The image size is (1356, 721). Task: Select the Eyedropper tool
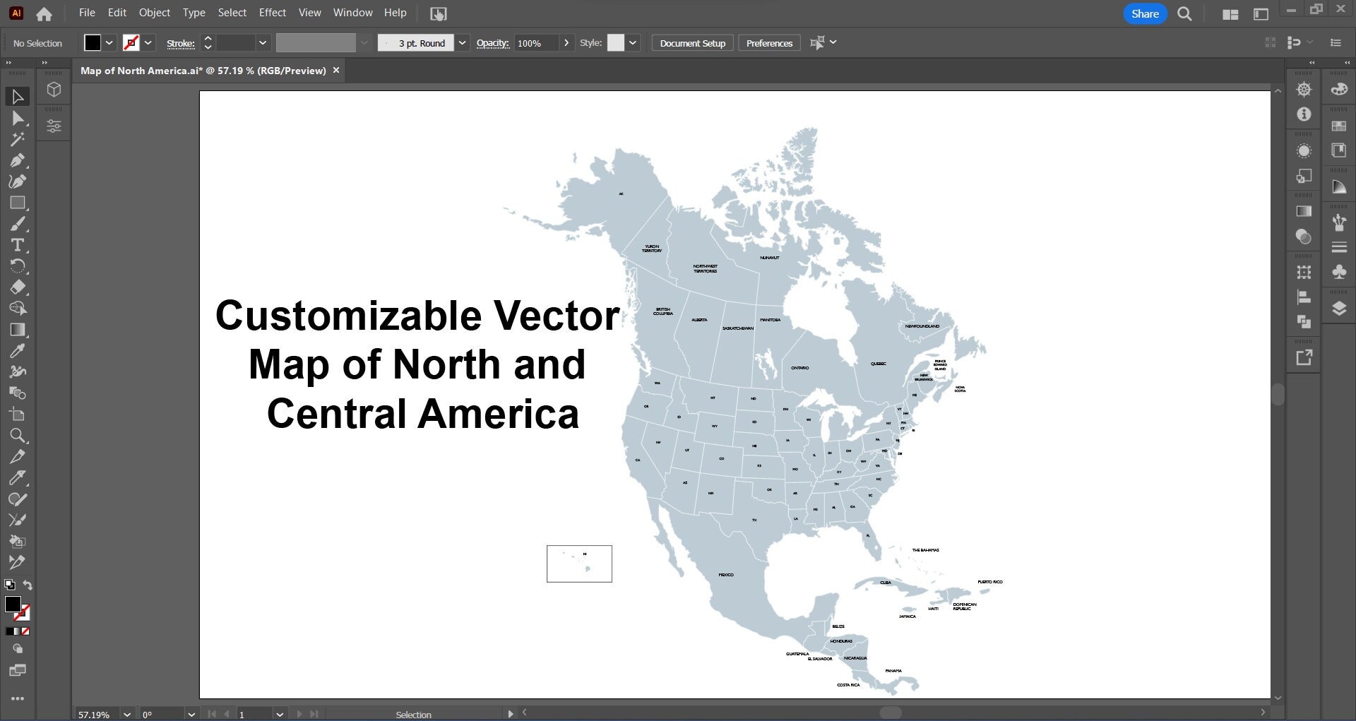coord(18,350)
